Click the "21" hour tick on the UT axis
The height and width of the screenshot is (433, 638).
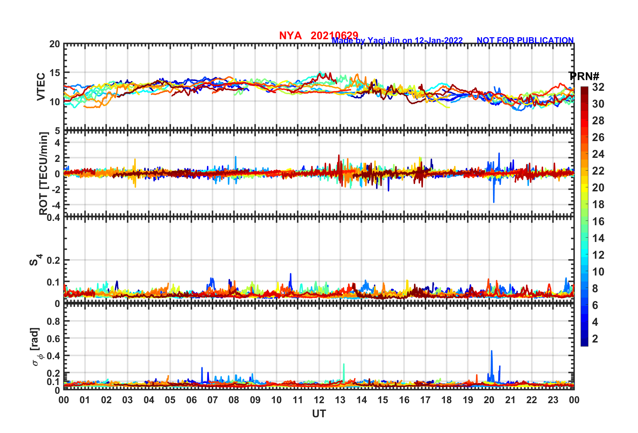tap(511, 400)
